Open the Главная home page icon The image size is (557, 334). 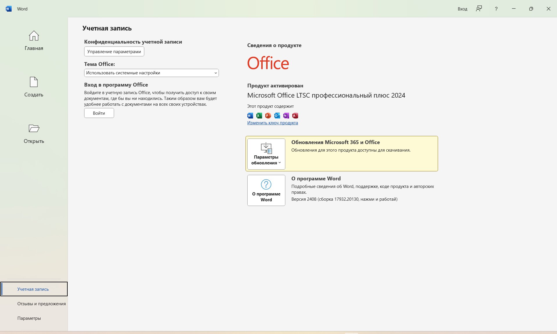point(34,36)
